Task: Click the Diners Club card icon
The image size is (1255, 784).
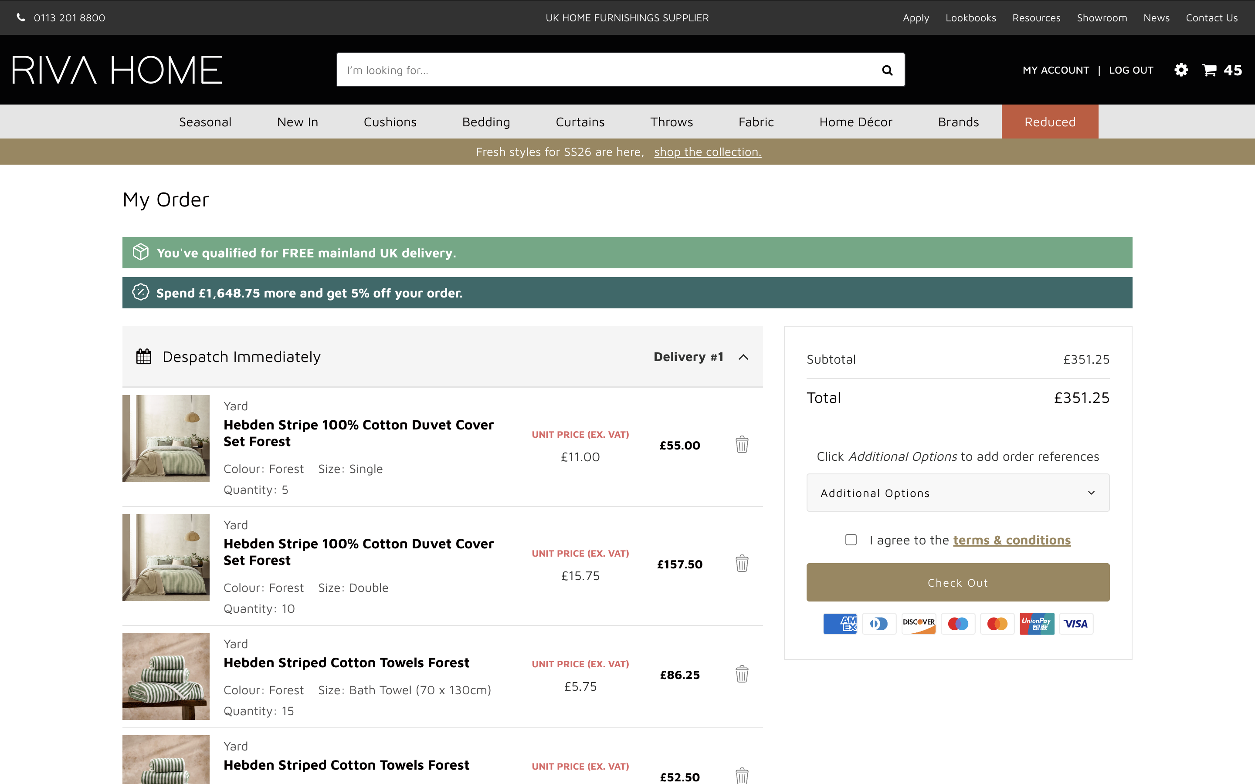Action: click(879, 624)
